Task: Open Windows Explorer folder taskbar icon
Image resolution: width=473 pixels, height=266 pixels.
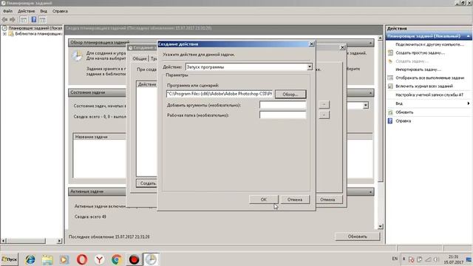Action: point(47,259)
